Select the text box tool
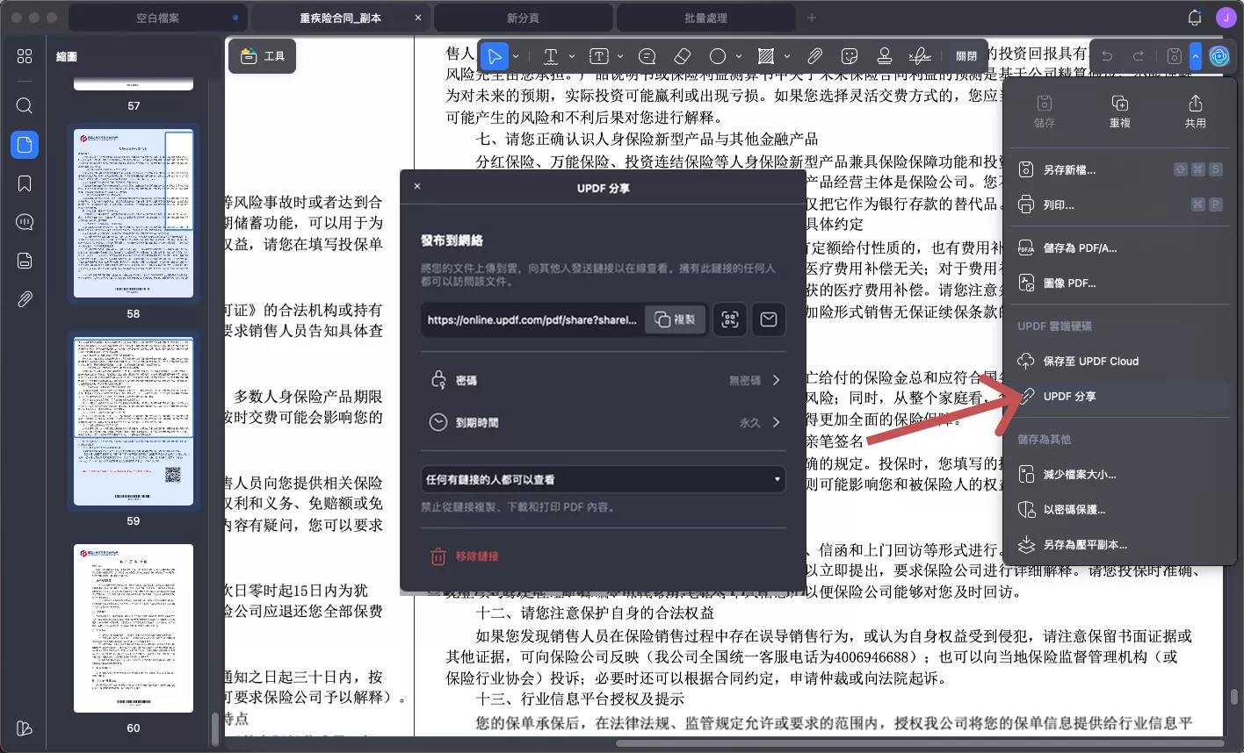The width and height of the screenshot is (1244, 753). pyautogui.click(x=599, y=57)
